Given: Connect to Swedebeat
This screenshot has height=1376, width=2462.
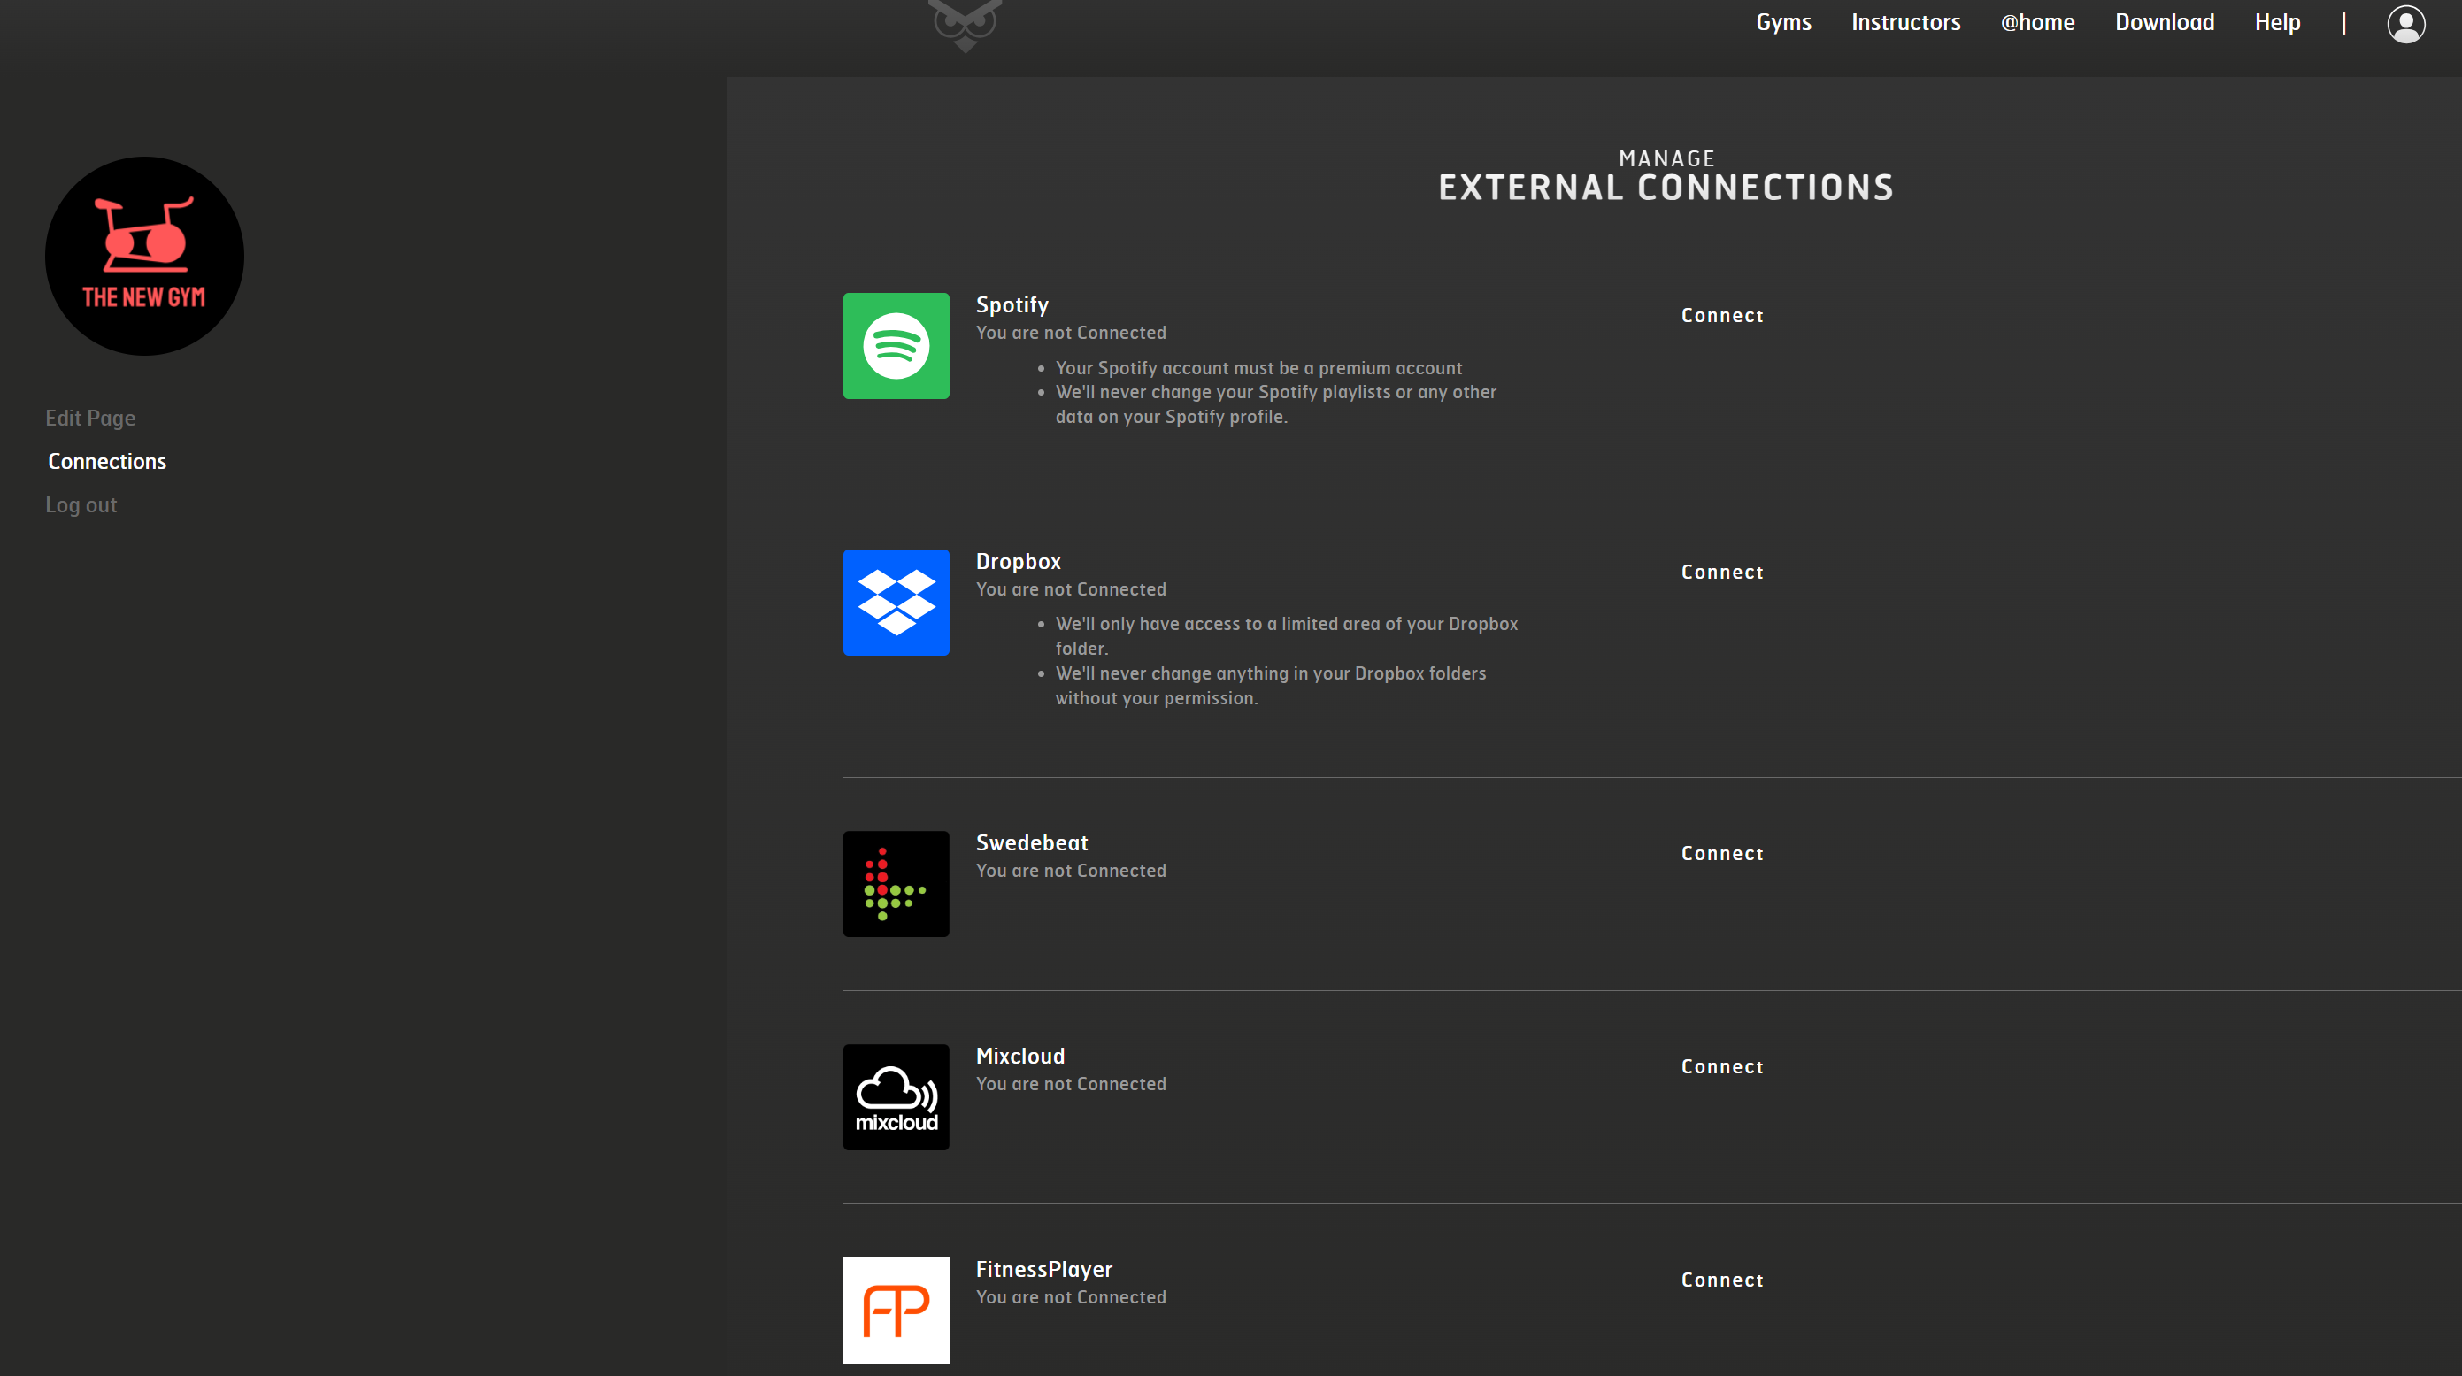Looking at the screenshot, I should coord(1721,853).
